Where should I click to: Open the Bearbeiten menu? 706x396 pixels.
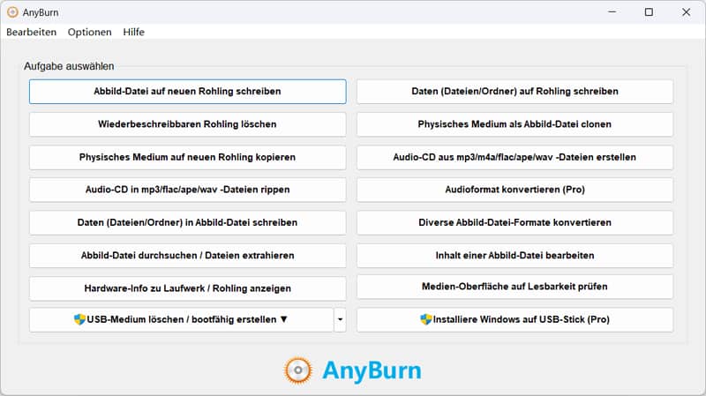tap(31, 32)
